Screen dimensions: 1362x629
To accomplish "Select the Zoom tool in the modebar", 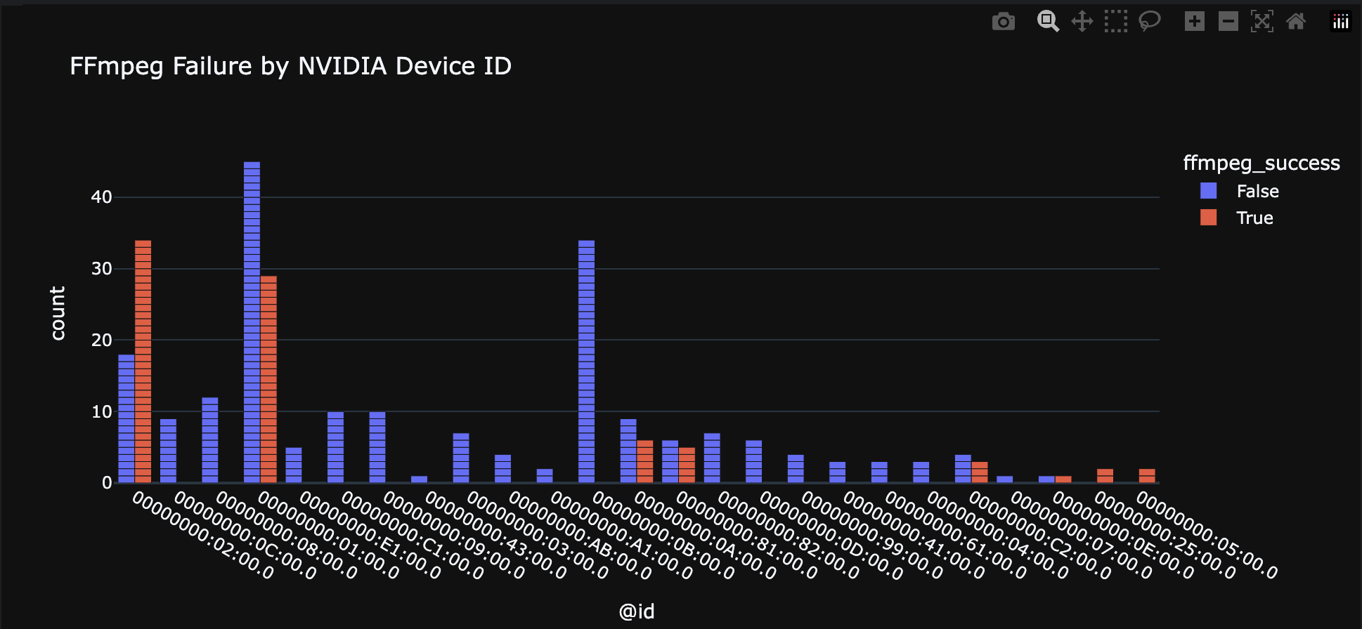I will [x=1048, y=22].
